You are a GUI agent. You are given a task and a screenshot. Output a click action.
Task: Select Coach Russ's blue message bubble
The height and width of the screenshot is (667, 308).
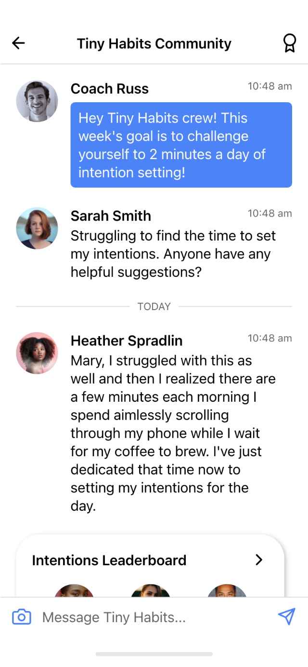click(181, 145)
